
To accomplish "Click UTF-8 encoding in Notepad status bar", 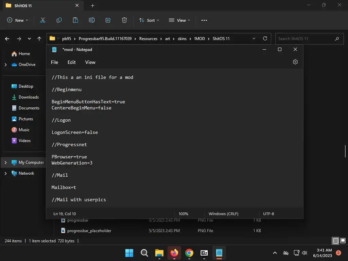I will tap(268, 214).
